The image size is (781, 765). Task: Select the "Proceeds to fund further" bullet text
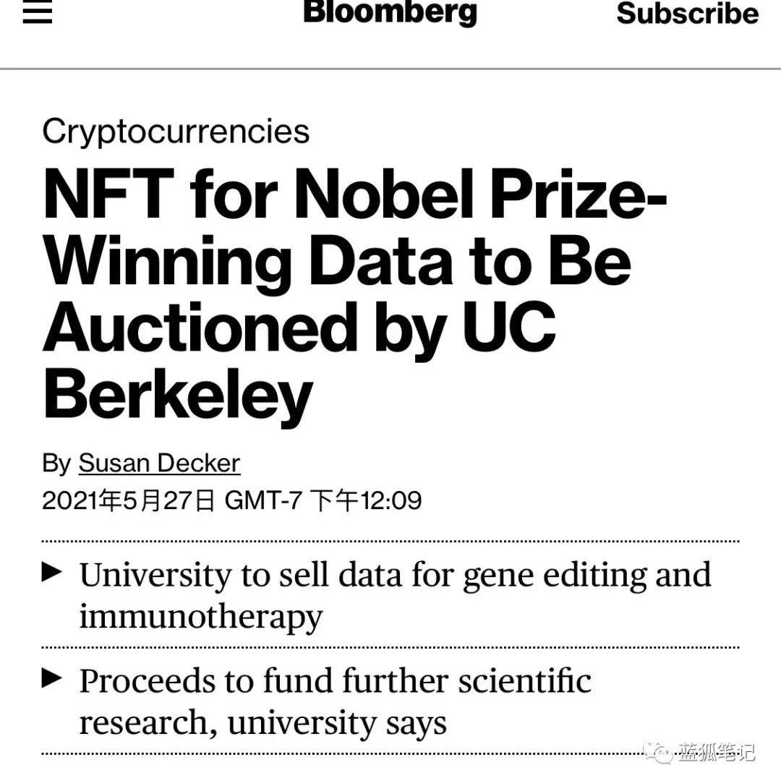[335, 681]
